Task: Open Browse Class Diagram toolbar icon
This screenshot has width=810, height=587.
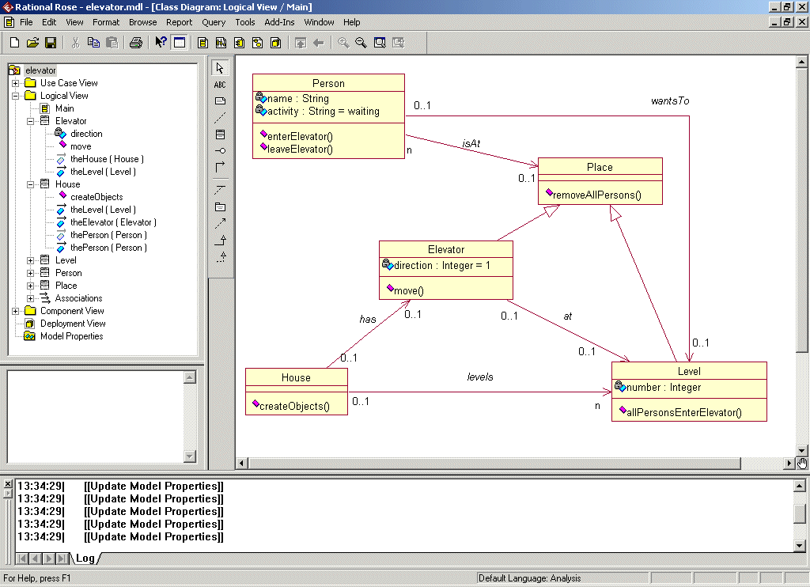Action: tap(203, 43)
